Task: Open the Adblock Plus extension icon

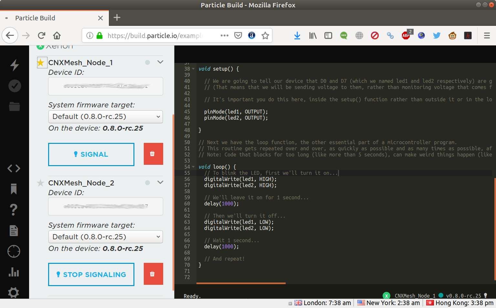Action: click(406, 35)
